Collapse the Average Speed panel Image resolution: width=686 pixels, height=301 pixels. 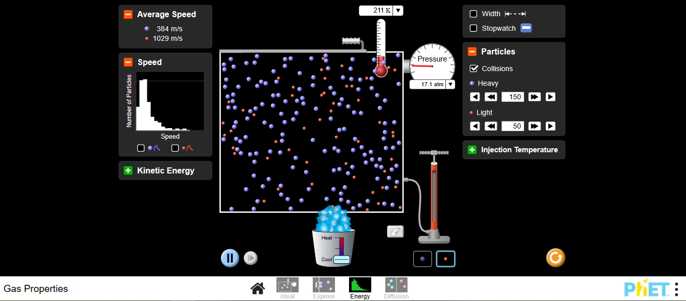tap(128, 15)
